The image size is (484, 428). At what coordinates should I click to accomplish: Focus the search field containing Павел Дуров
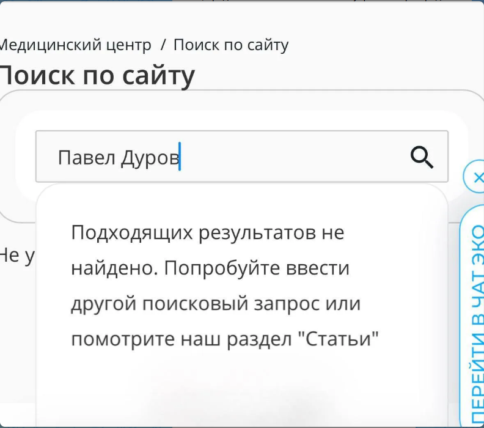coord(241,157)
